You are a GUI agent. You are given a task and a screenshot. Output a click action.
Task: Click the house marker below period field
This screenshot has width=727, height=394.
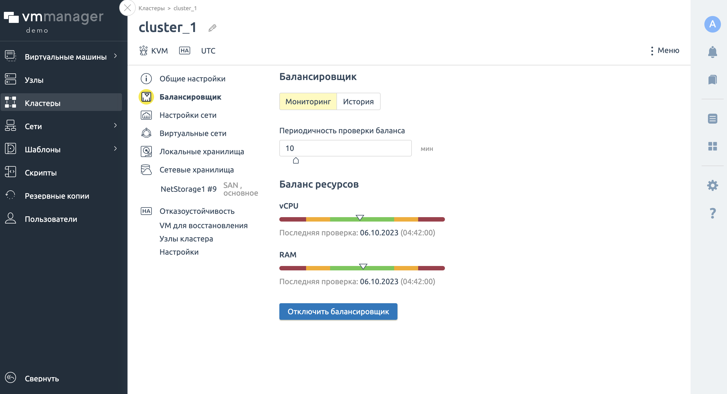[x=296, y=161]
